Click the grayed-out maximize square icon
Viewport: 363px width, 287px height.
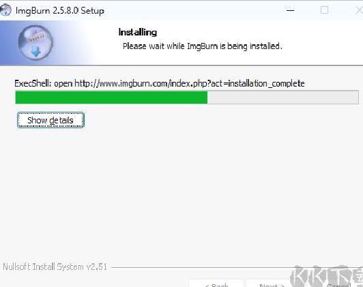324,10
